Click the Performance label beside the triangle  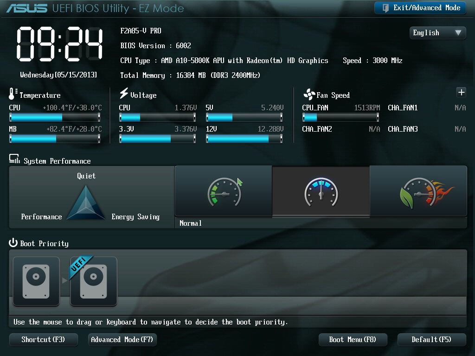[41, 217]
